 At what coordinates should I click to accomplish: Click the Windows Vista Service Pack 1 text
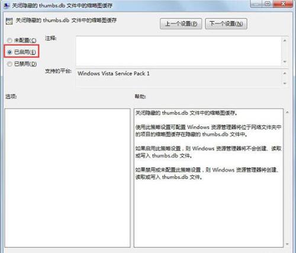pos(114,73)
